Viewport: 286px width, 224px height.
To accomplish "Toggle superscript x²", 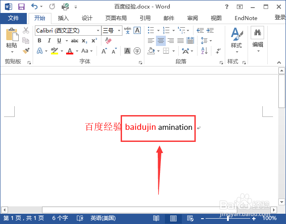I will (94, 40).
